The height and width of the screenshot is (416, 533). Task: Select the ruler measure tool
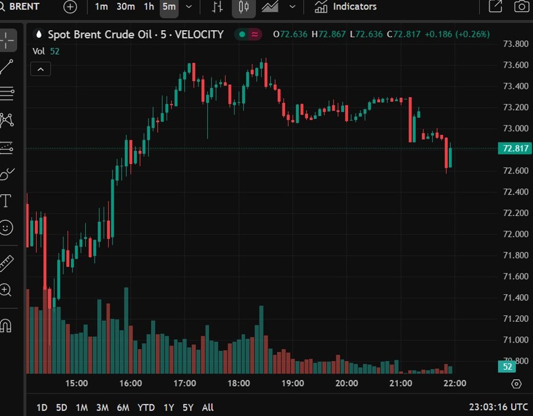(x=6, y=263)
